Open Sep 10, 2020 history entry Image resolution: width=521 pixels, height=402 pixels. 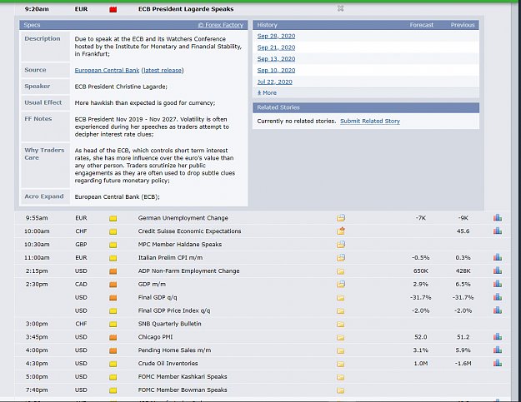click(276, 70)
